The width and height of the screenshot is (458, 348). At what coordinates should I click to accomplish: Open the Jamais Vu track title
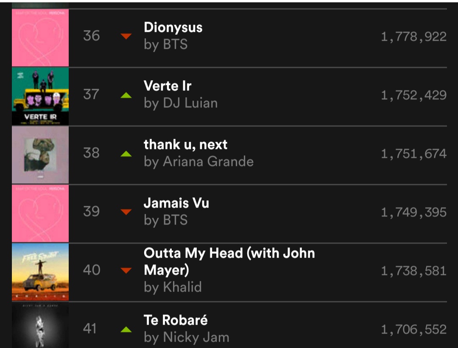coord(176,203)
